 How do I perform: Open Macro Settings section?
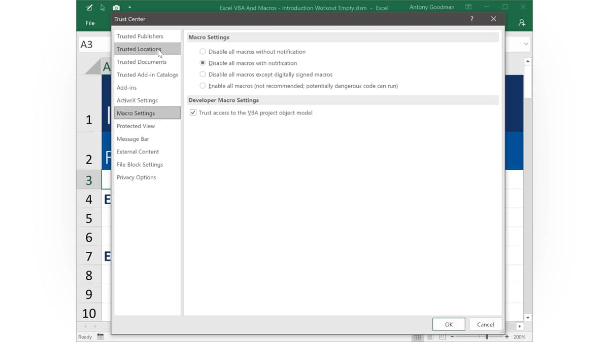(x=147, y=113)
